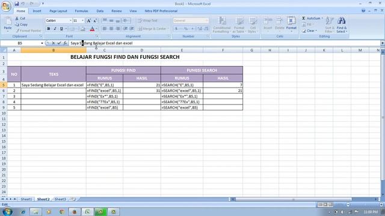
Task: Click the Copy command
Action: point(22,25)
